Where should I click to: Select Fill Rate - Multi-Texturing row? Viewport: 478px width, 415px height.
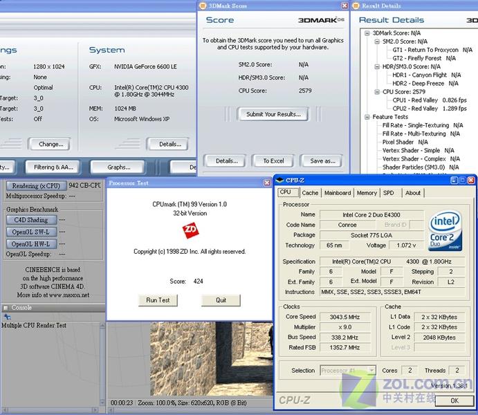point(421,133)
